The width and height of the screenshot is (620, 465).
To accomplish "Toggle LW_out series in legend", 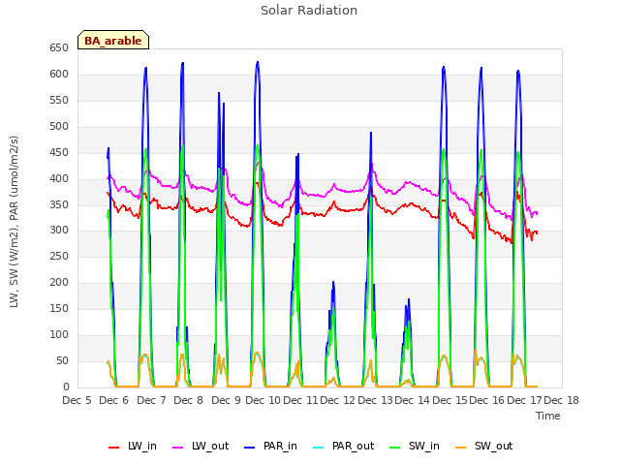I will pos(201,447).
